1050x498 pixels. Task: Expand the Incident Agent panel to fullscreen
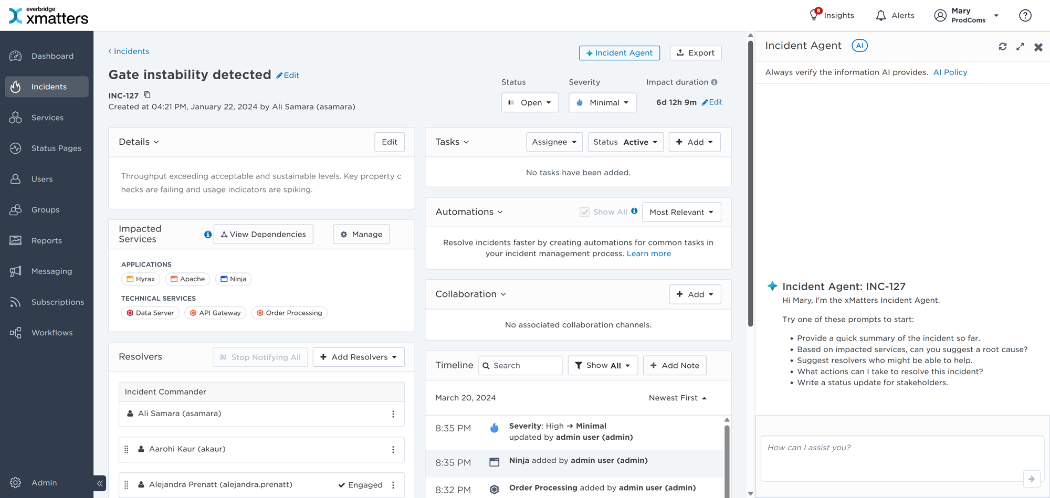tap(1020, 47)
